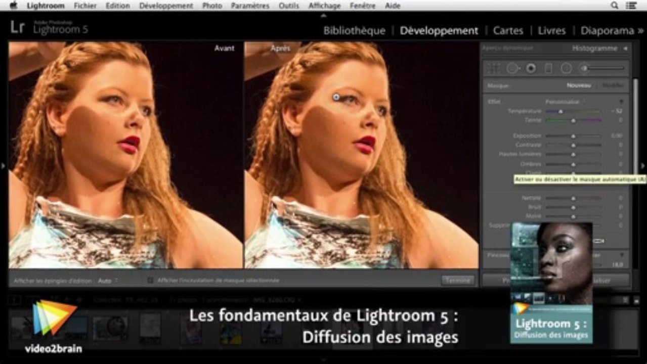The width and height of the screenshot is (647, 364).
Task: Toggle Afficher l'incrustation de masque sélectionnée checkbox
Action: pos(150,280)
